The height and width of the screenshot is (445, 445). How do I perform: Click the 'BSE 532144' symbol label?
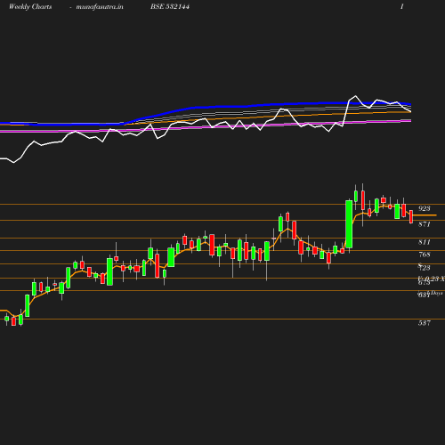click(170, 6)
